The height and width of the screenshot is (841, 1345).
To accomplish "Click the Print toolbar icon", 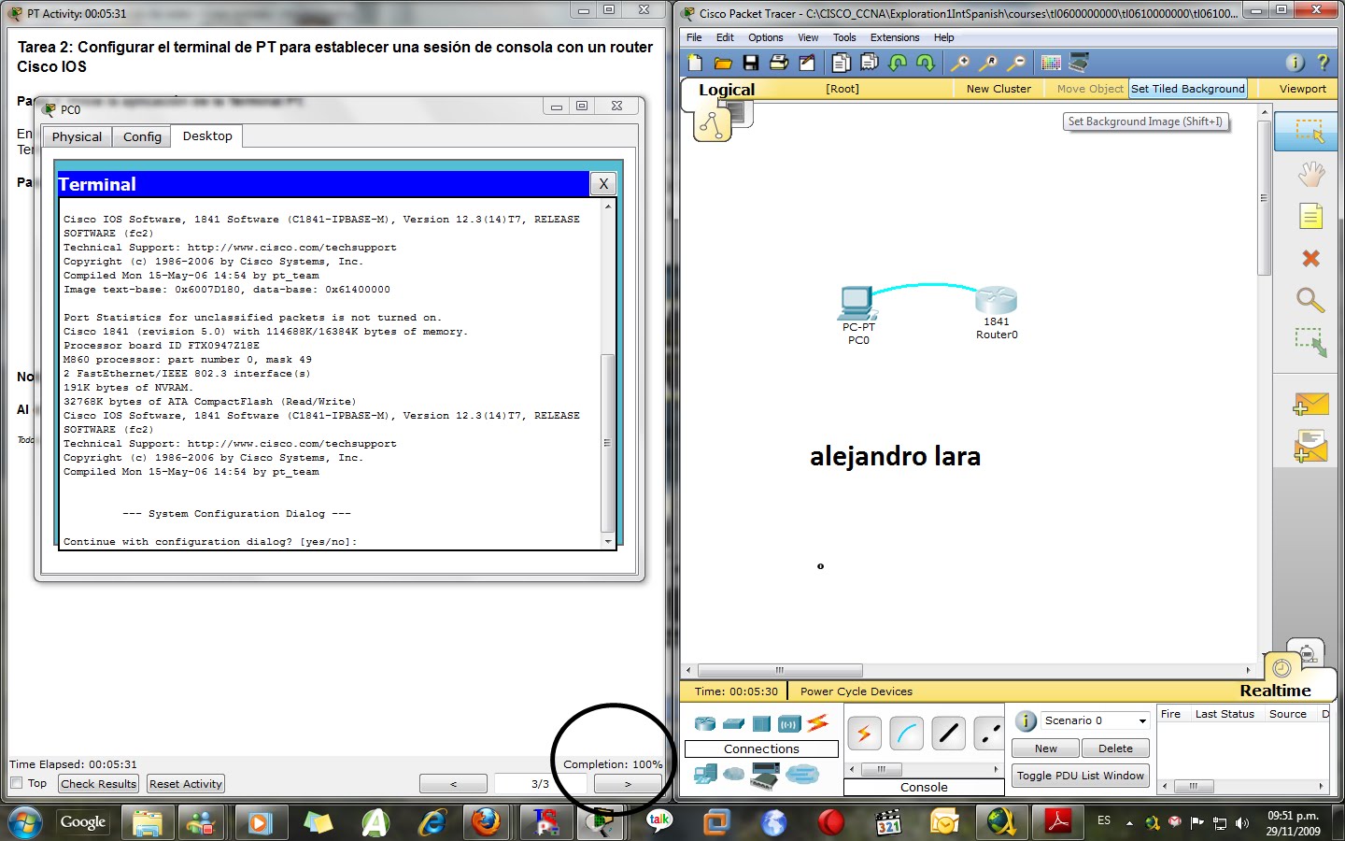I will pyautogui.click(x=779, y=63).
